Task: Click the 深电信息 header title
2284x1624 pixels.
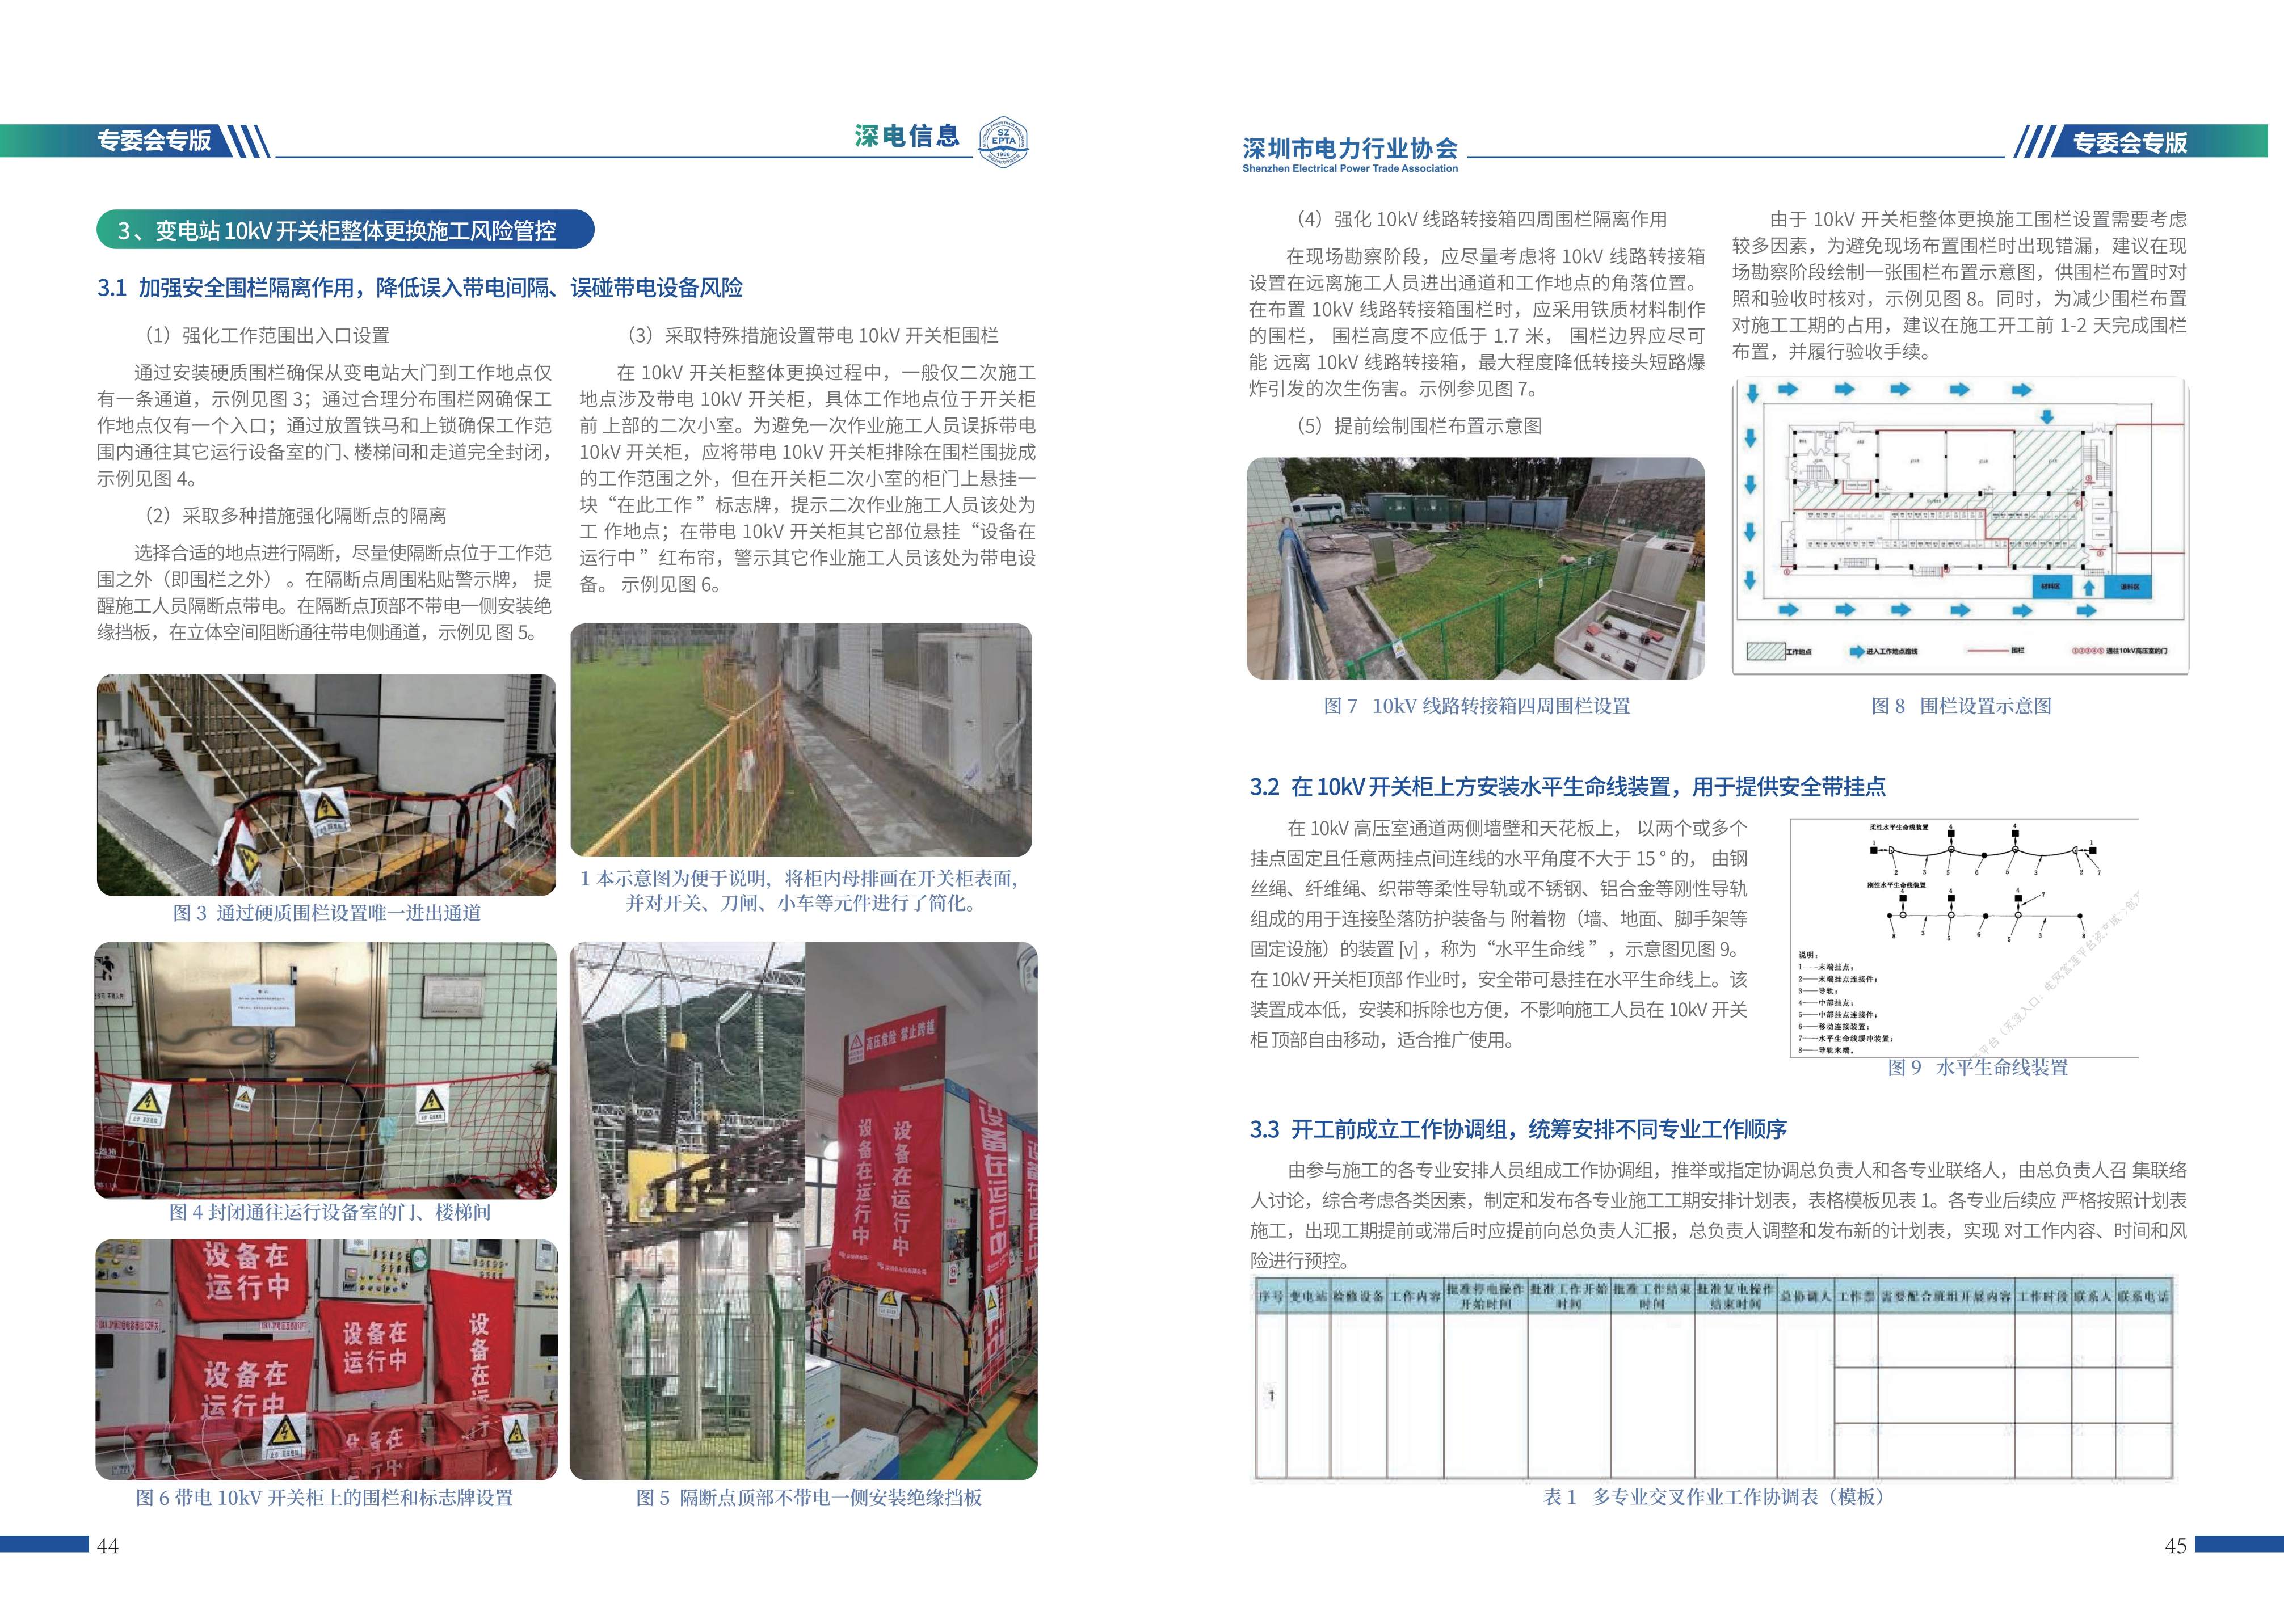Action: (x=906, y=137)
